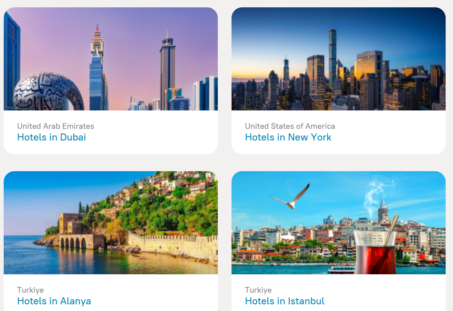Viewport: 453px width, 311px height.
Task: Click the Dubai skyline photo
Action: pos(111,59)
